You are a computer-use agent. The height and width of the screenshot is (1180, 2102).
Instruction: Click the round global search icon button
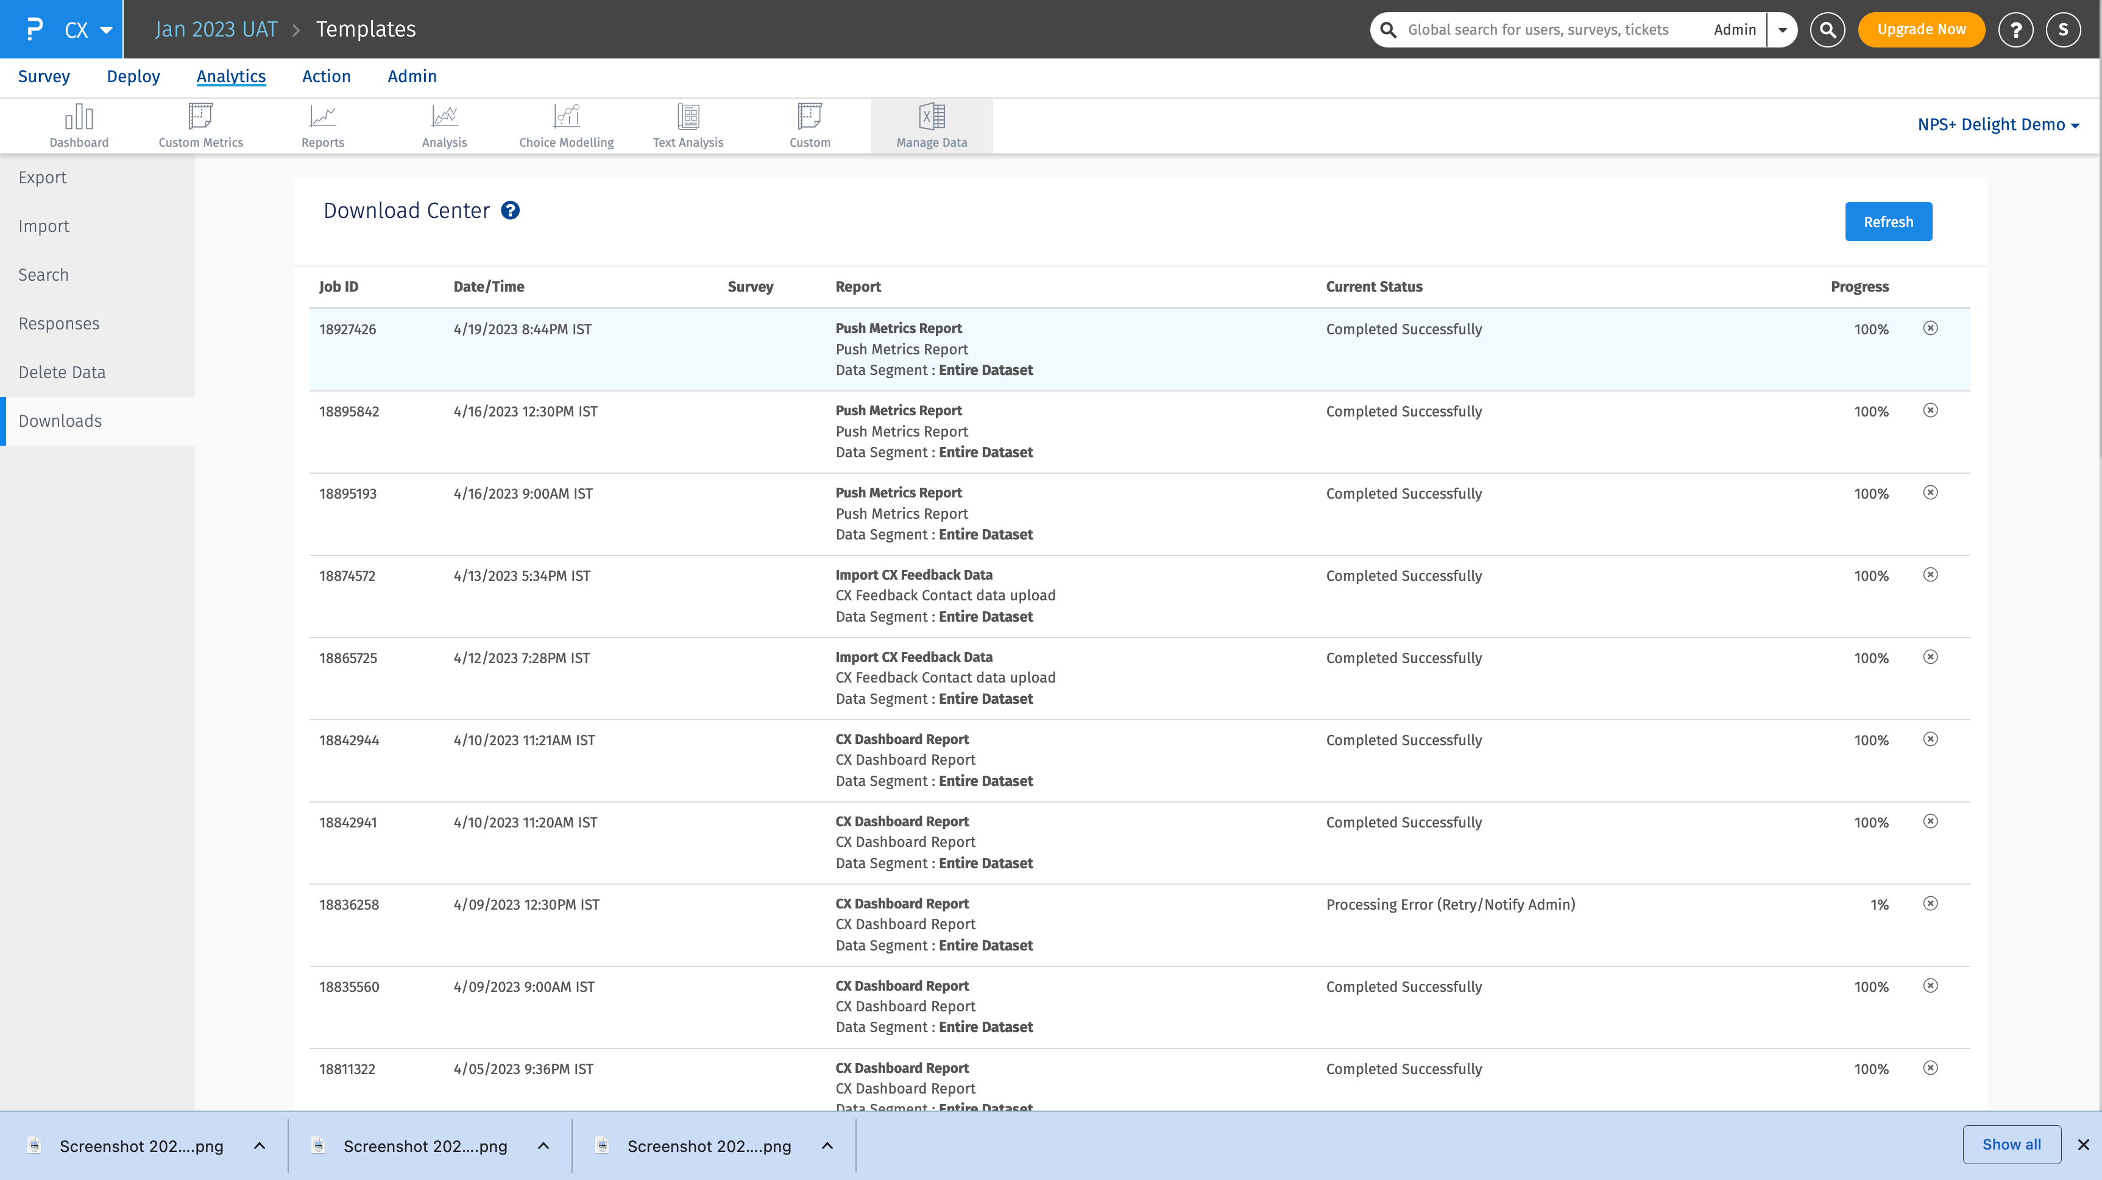1827,30
